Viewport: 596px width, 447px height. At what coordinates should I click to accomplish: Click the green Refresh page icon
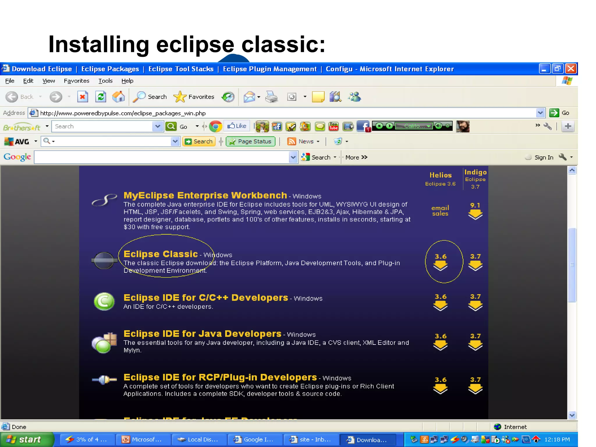(x=101, y=97)
